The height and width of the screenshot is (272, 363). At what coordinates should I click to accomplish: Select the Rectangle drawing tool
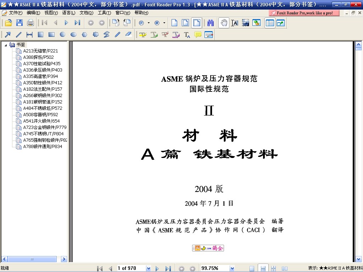pos(51,35)
